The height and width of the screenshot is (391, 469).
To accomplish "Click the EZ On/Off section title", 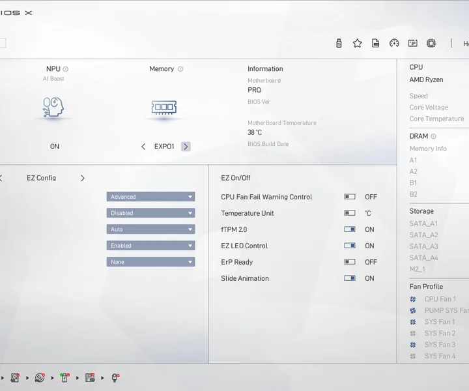I will (236, 178).
